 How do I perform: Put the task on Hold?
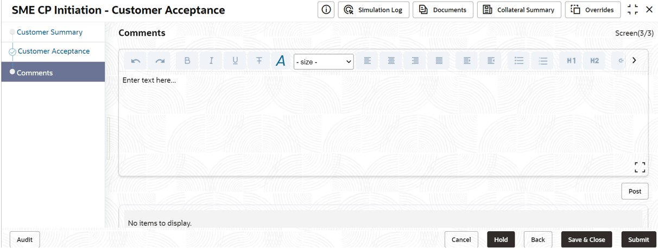tap(501, 239)
